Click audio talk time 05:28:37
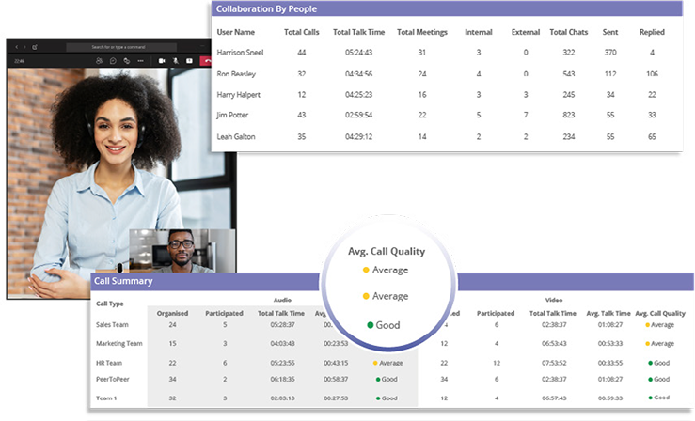 click(x=282, y=324)
